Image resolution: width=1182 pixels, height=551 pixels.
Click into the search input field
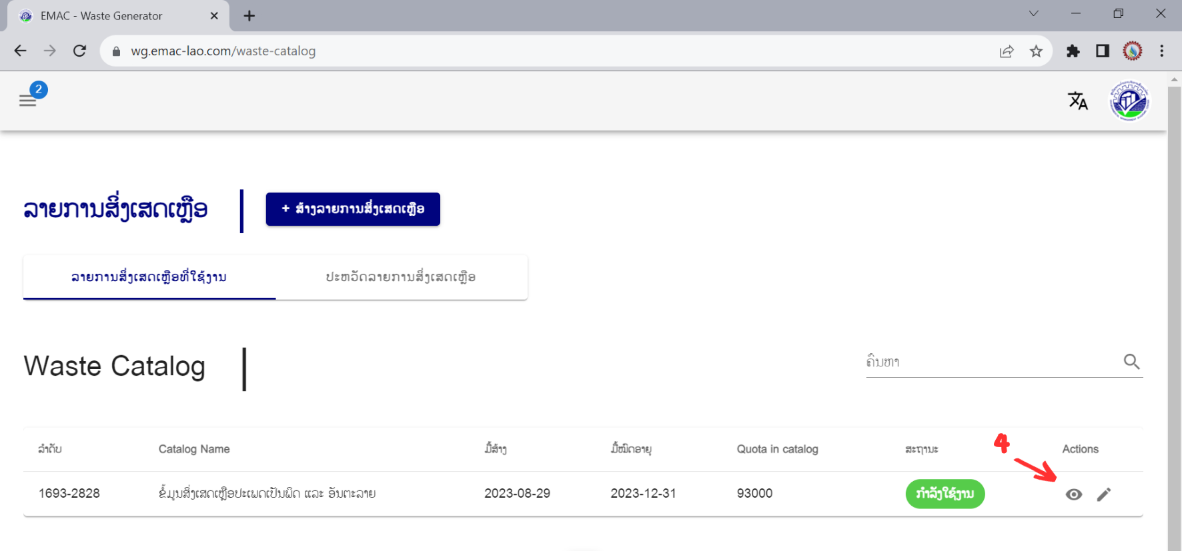pos(991,362)
